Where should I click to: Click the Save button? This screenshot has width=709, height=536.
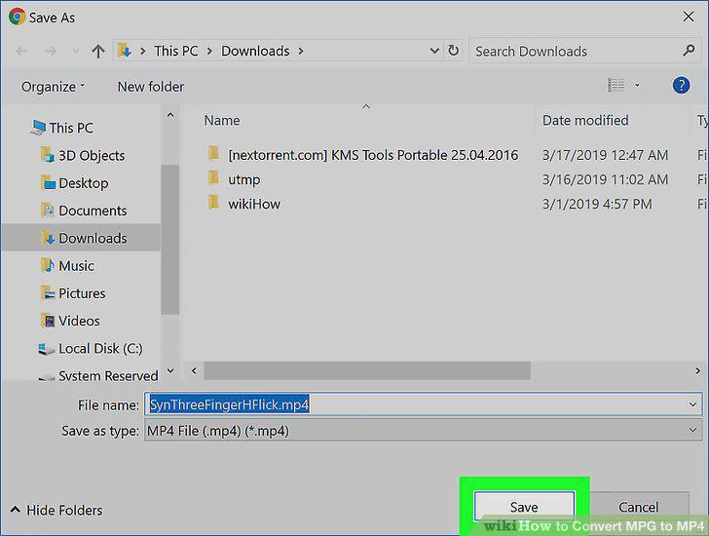click(x=524, y=506)
